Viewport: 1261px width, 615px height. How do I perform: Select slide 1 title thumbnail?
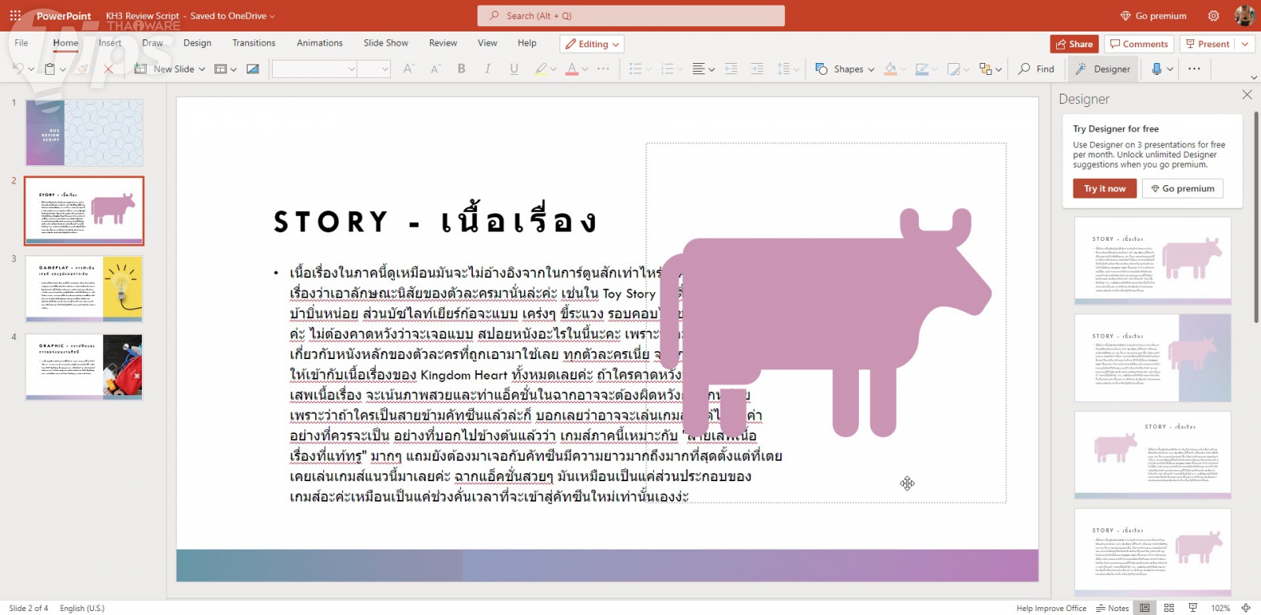click(84, 132)
